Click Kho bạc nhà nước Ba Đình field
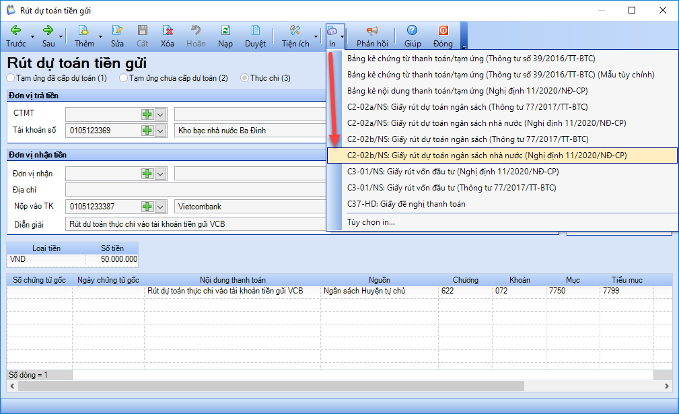The height and width of the screenshot is (414, 679). pos(250,131)
